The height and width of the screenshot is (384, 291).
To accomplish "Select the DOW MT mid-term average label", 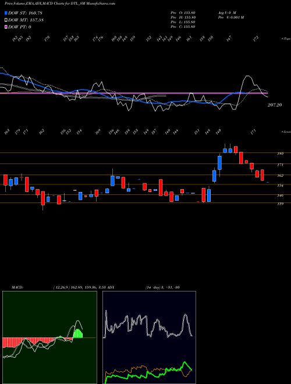I will pyautogui.click(x=26, y=20).
